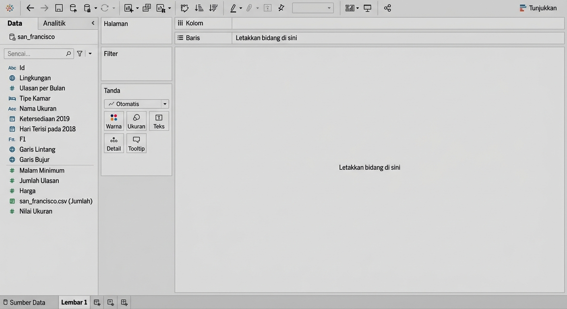The width and height of the screenshot is (567, 309).
Task: Sort ascending using toolbar icon
Action: coord(199,8)
